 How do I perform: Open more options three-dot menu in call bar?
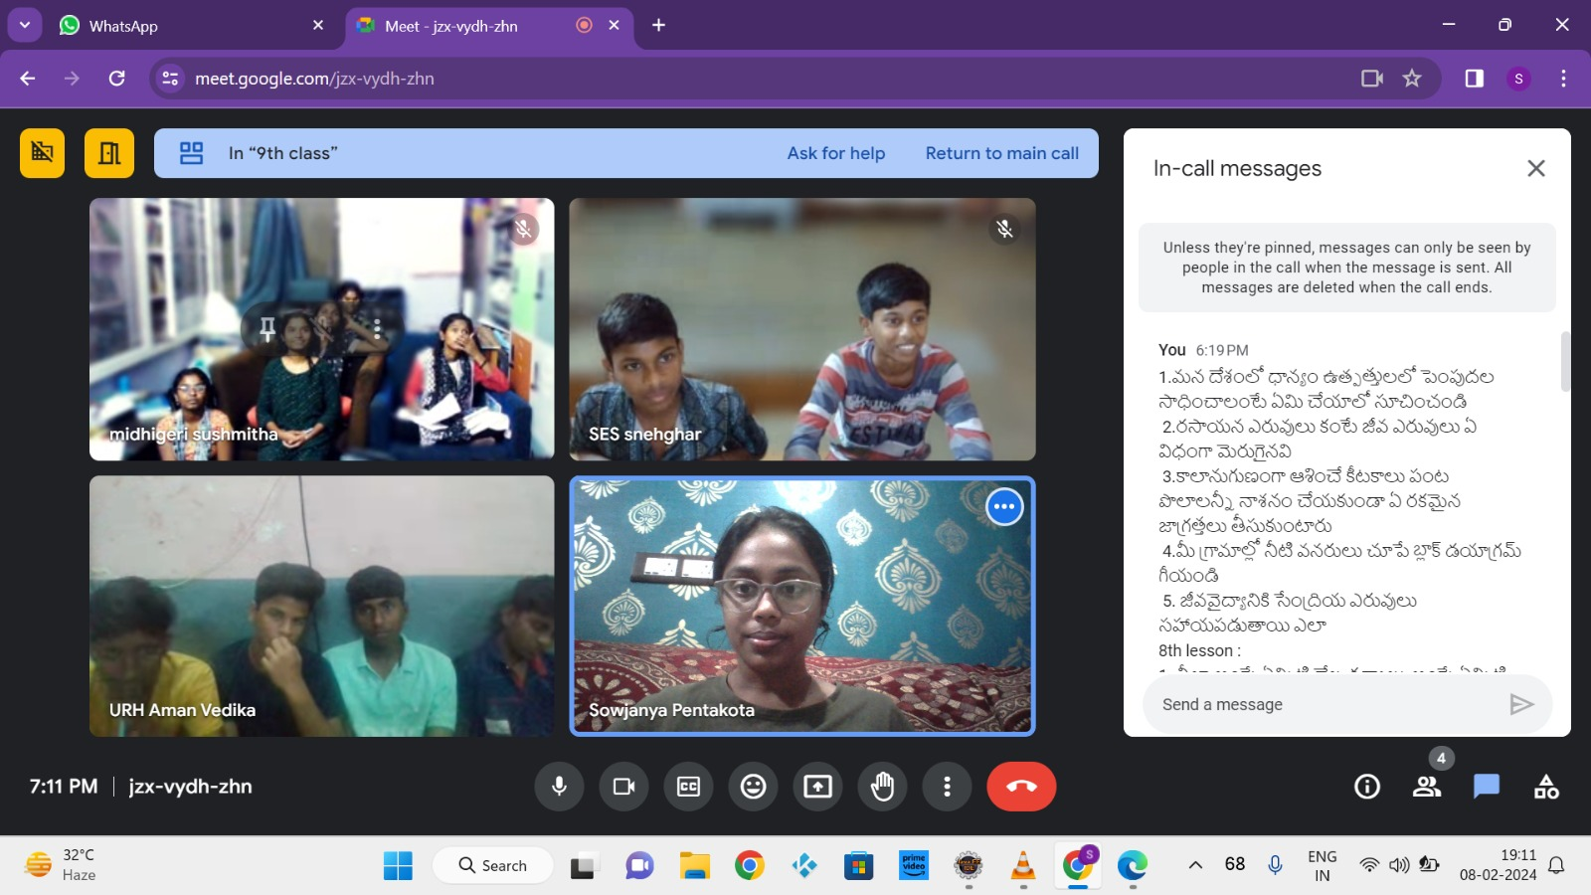coord(947,787)
